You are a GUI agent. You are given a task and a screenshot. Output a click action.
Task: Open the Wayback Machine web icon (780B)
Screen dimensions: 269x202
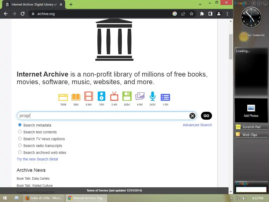pyautogui.click(x=63, y=97)
